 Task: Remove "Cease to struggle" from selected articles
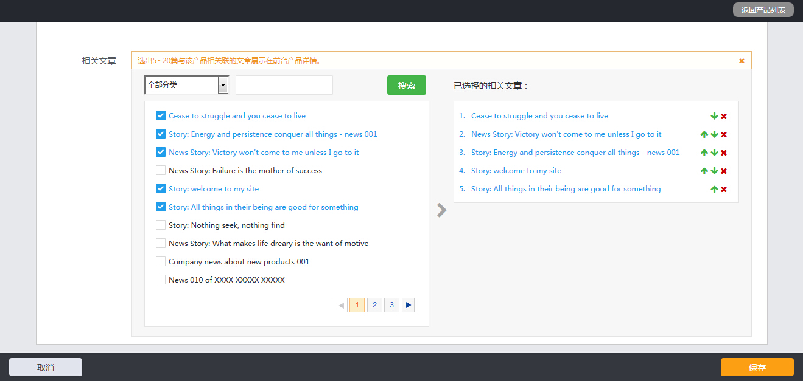(724, 116)
